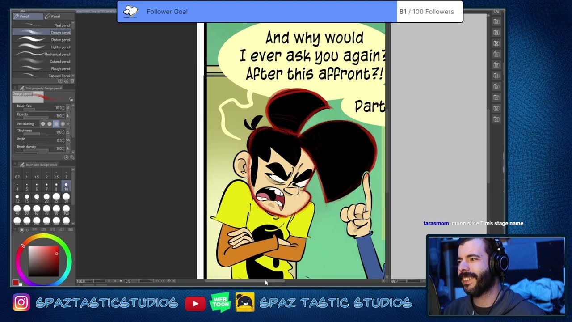Select the Colored pencil brush
The width and height of the screenshot is (572, 322).
[x=42, y=61]
